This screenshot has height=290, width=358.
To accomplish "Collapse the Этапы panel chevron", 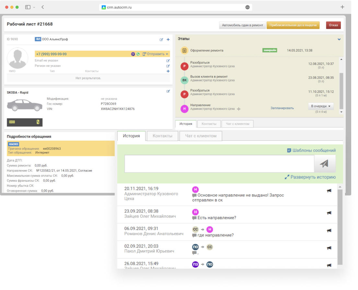I will tap(339, 39).
